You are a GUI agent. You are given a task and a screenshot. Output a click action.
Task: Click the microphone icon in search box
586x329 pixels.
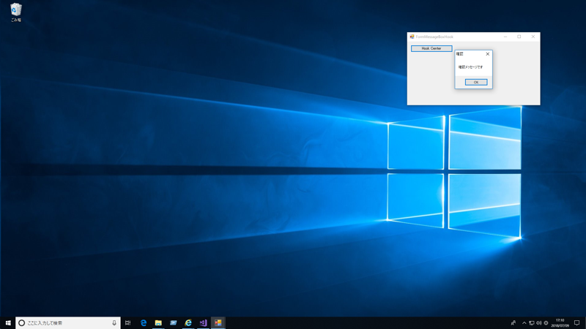114,322
